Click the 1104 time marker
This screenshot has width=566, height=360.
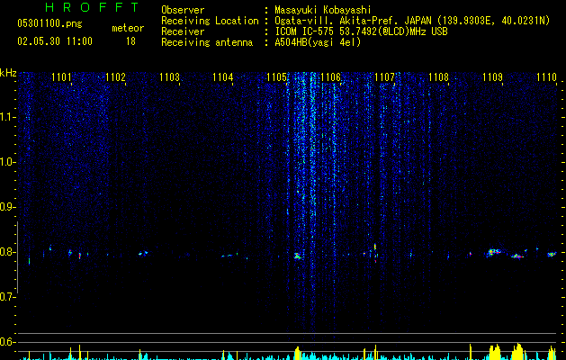click(x=223, y=77)
